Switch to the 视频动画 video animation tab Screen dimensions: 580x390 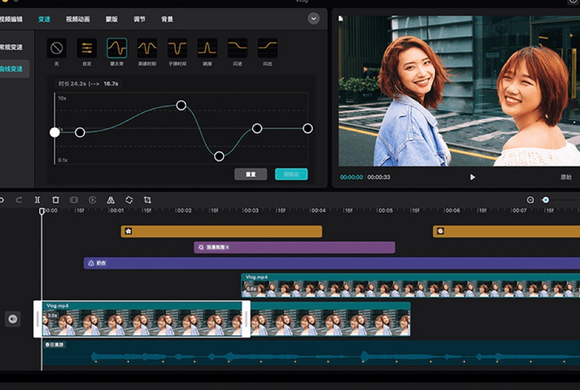point(77,19)
